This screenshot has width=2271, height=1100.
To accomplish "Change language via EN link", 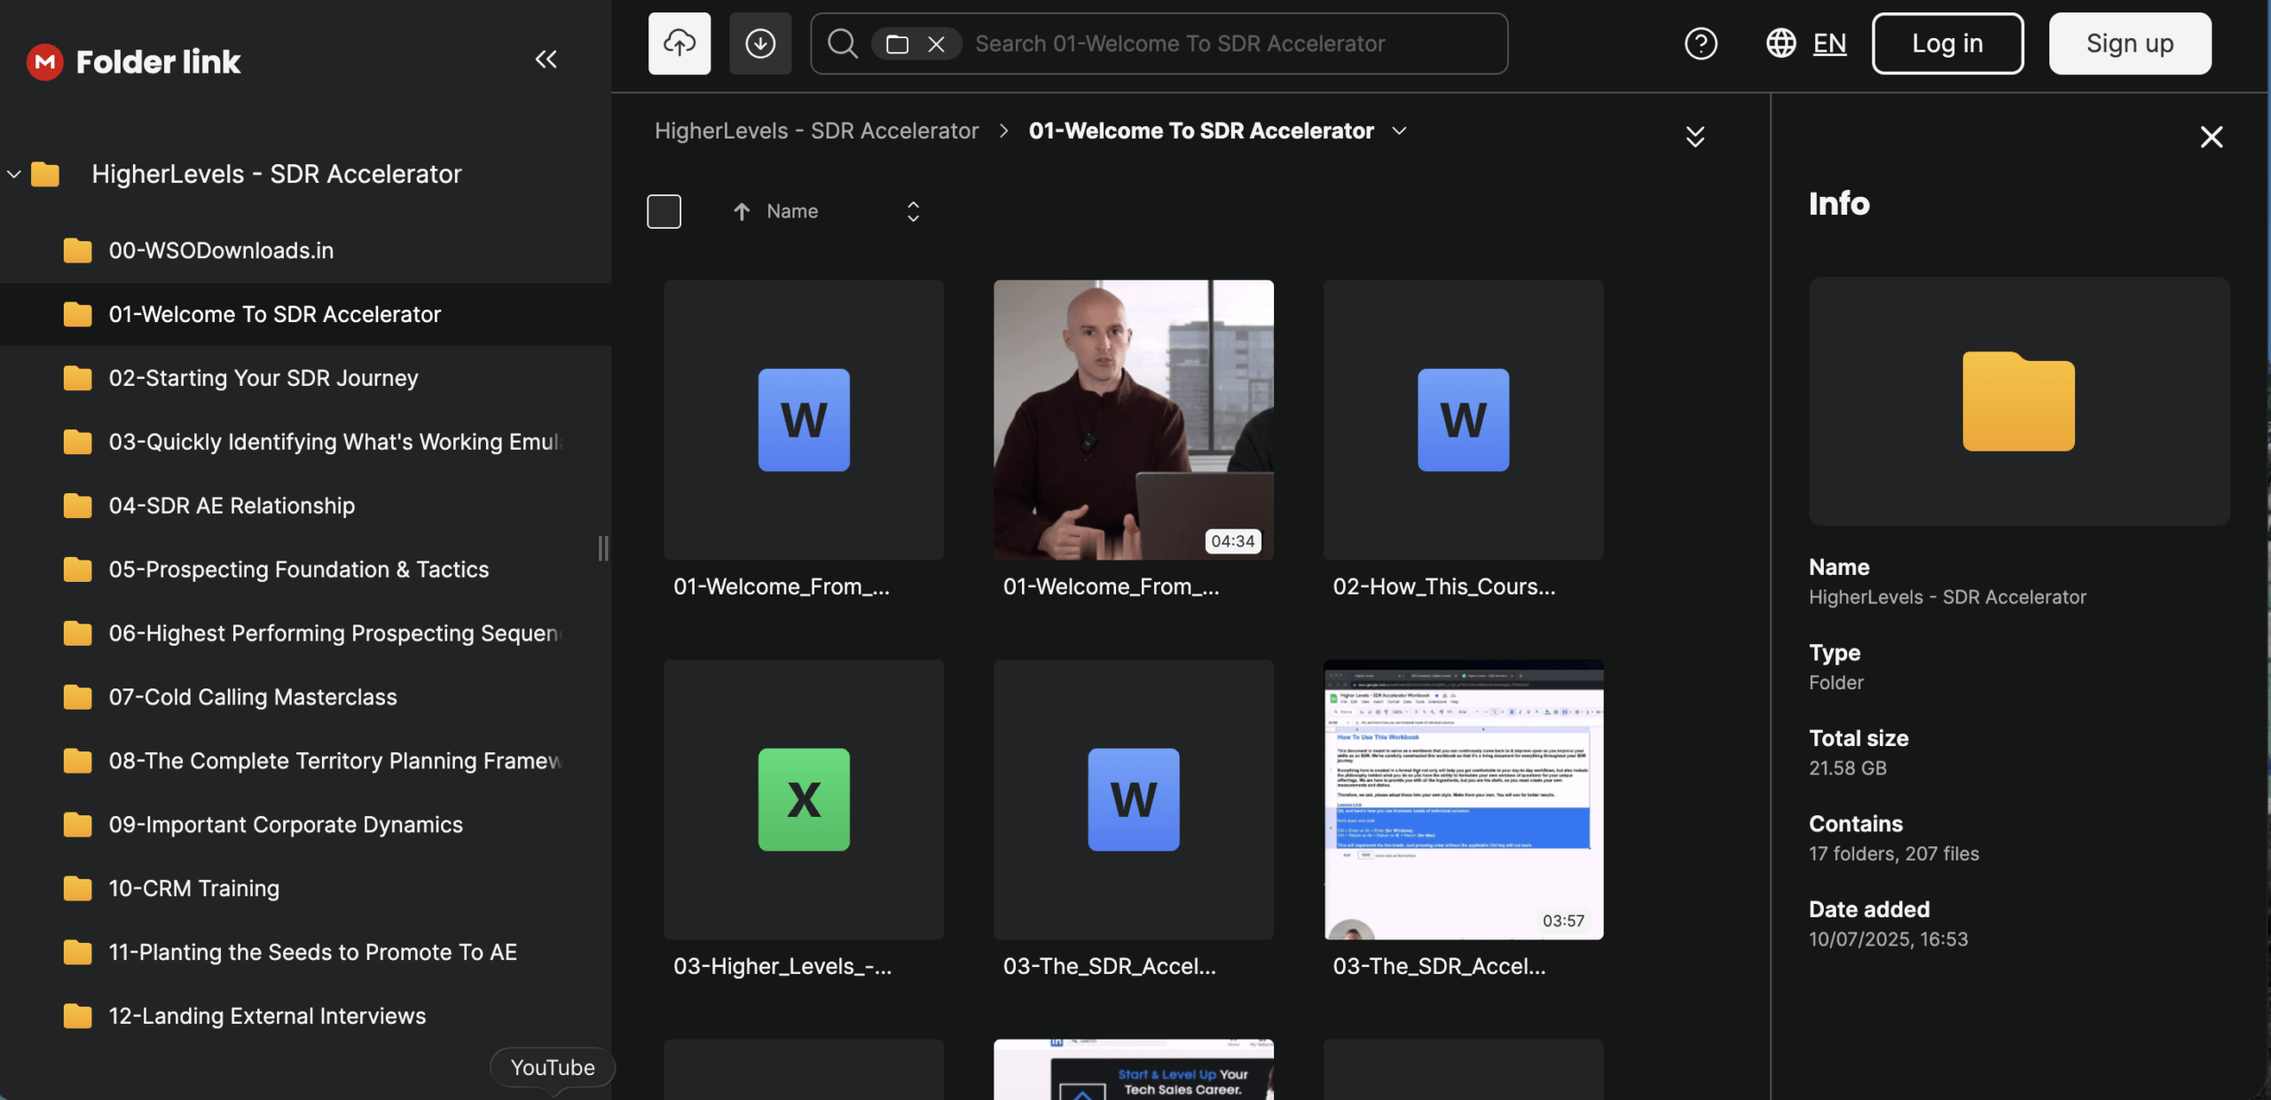I will pos(1828,43).
